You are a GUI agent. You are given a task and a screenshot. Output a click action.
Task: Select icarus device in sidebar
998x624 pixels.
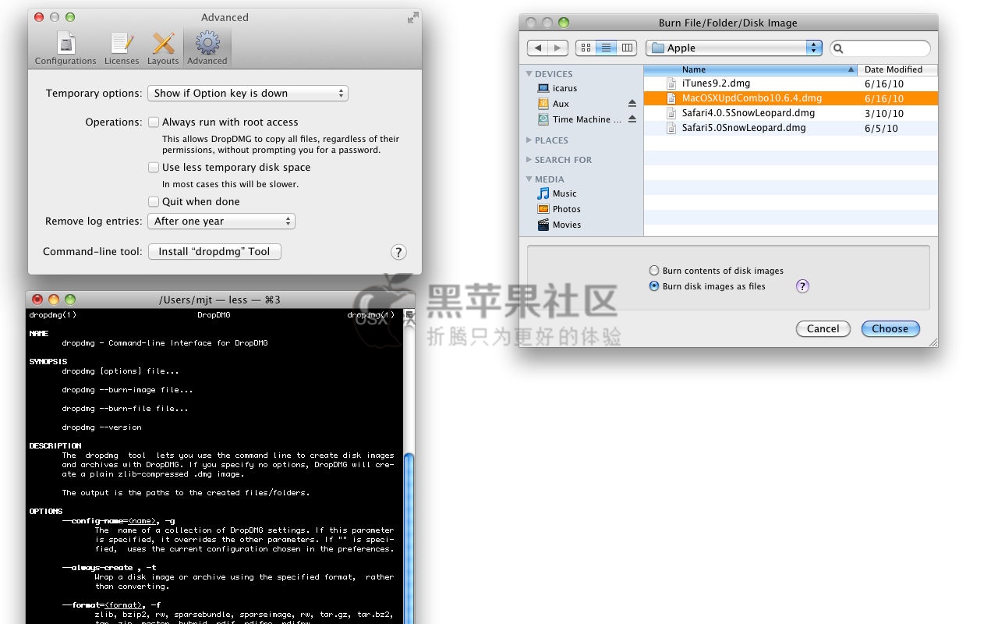coord(557,88)
